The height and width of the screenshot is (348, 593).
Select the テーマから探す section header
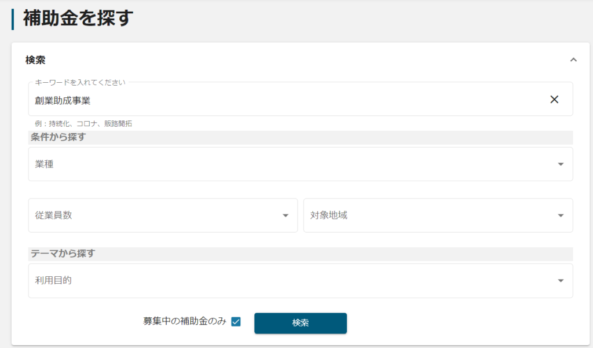click(x=63, y=254)
